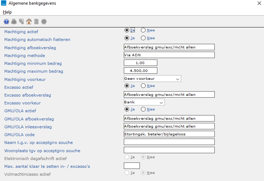Viewport: 264px width, 181px height.
Task: Set GMU/OLA actief to Nee
Action: (143, 109)
